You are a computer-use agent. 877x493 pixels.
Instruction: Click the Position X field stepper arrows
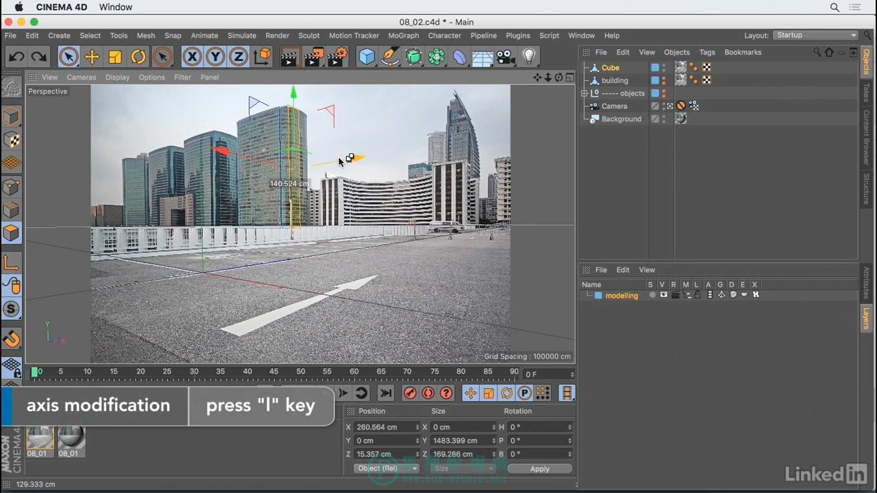click(417, 427)
